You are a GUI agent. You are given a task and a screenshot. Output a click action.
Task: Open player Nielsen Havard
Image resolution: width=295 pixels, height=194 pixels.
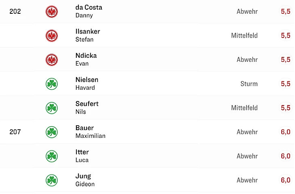(87, 84)
